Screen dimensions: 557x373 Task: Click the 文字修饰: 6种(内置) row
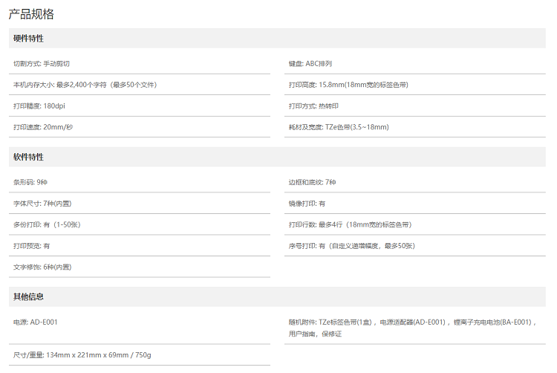(140, 267)
